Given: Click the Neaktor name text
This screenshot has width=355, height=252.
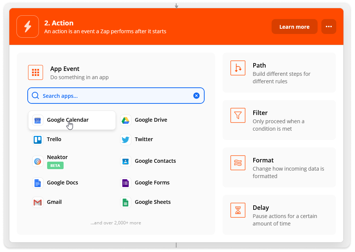Looking at the screenshot, I should pyautogui.click(x=57, y=157).
